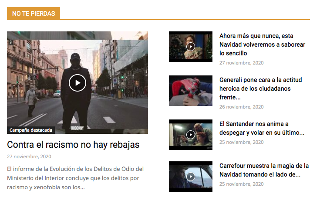Play the Navidad saborear lo sencillo video

[190, 47]
